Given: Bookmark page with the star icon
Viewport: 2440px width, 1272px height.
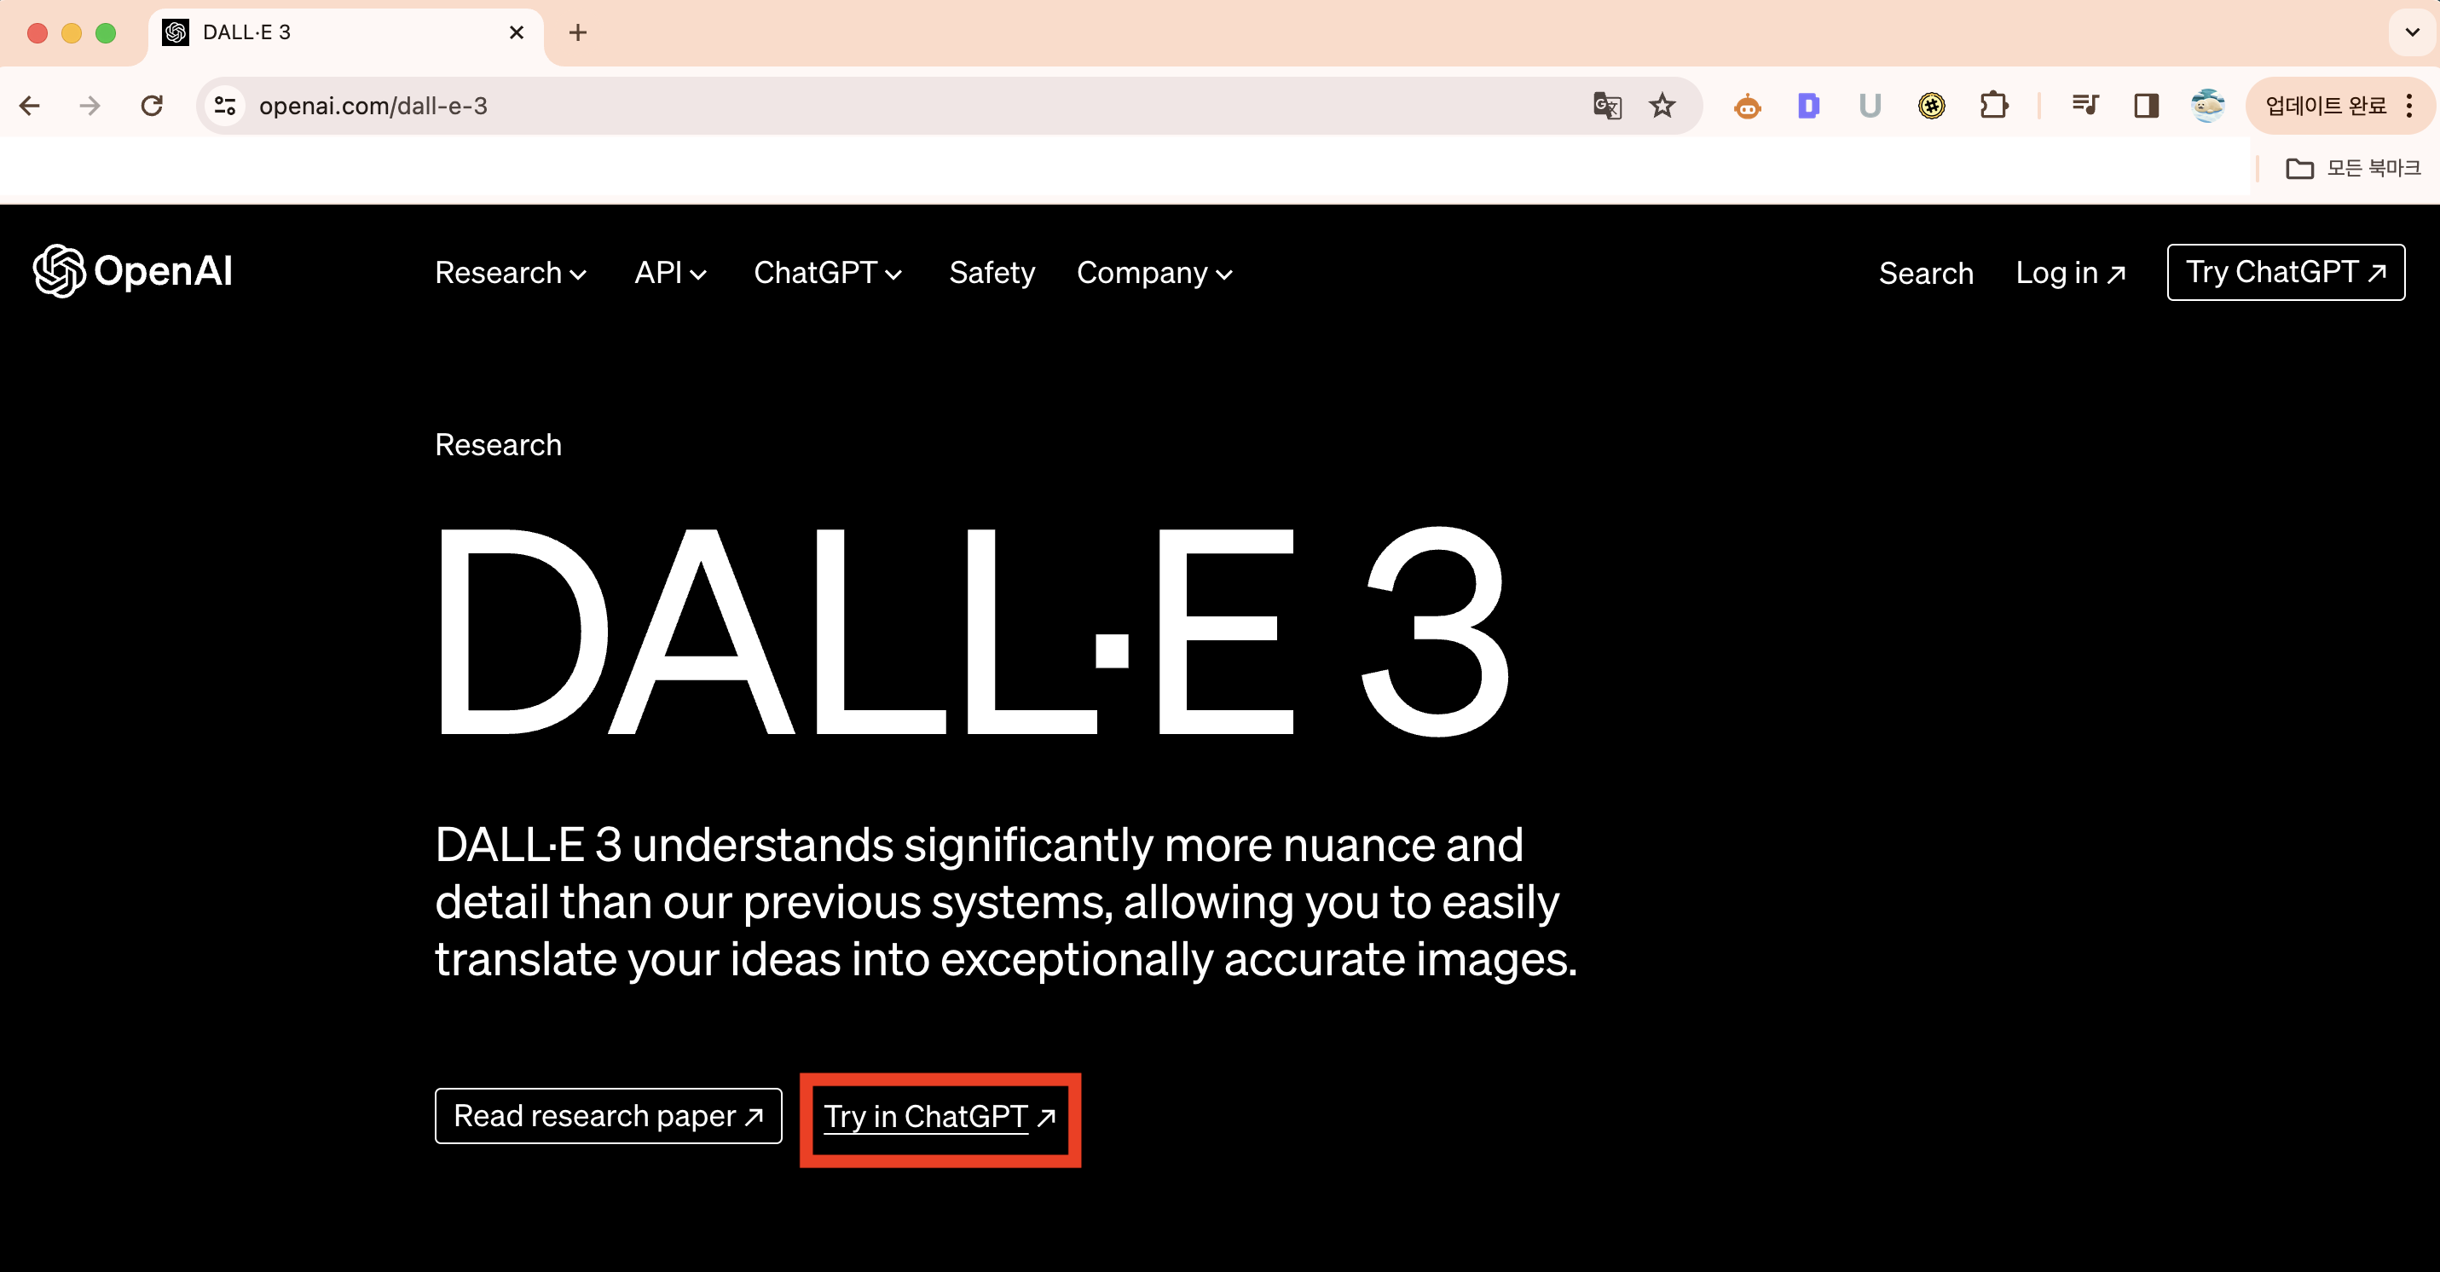Looking at the screenshot, I should pyautogui.click(x=1662, y=106).
